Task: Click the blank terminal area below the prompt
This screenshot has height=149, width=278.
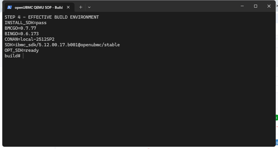Action: (x=139, y=101)
